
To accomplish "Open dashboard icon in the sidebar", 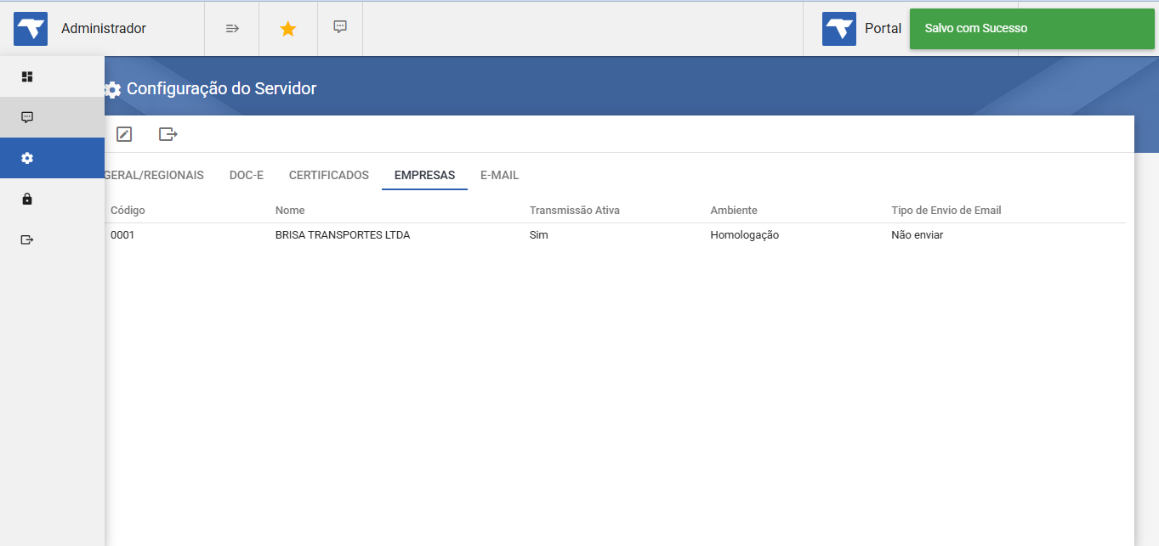I will [x=27, y=76].
